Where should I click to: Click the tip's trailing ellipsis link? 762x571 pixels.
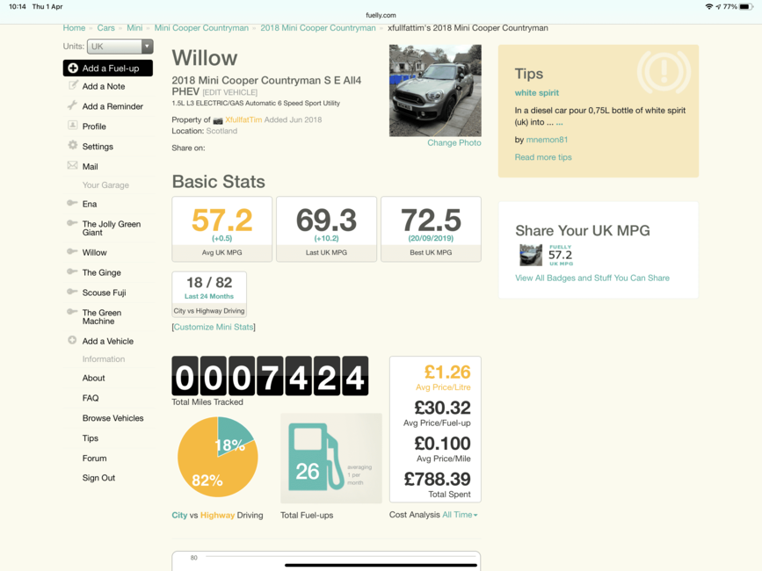tap(559, 123)
